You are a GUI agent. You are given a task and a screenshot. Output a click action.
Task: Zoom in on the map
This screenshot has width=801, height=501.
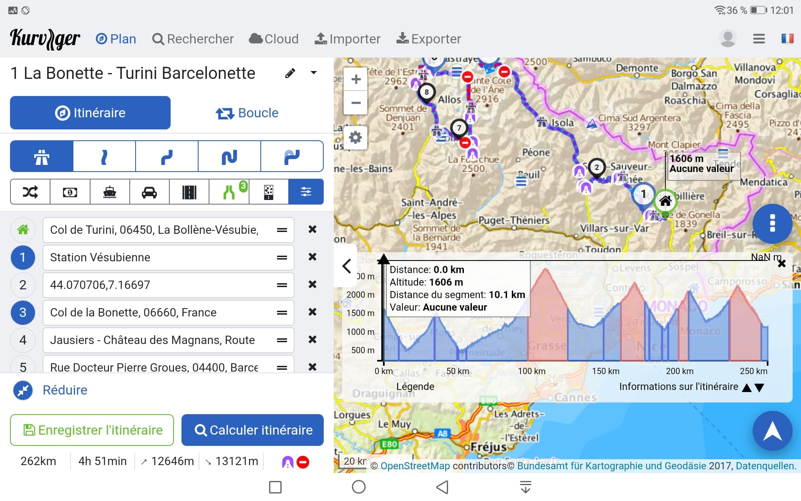pos(355,79)
